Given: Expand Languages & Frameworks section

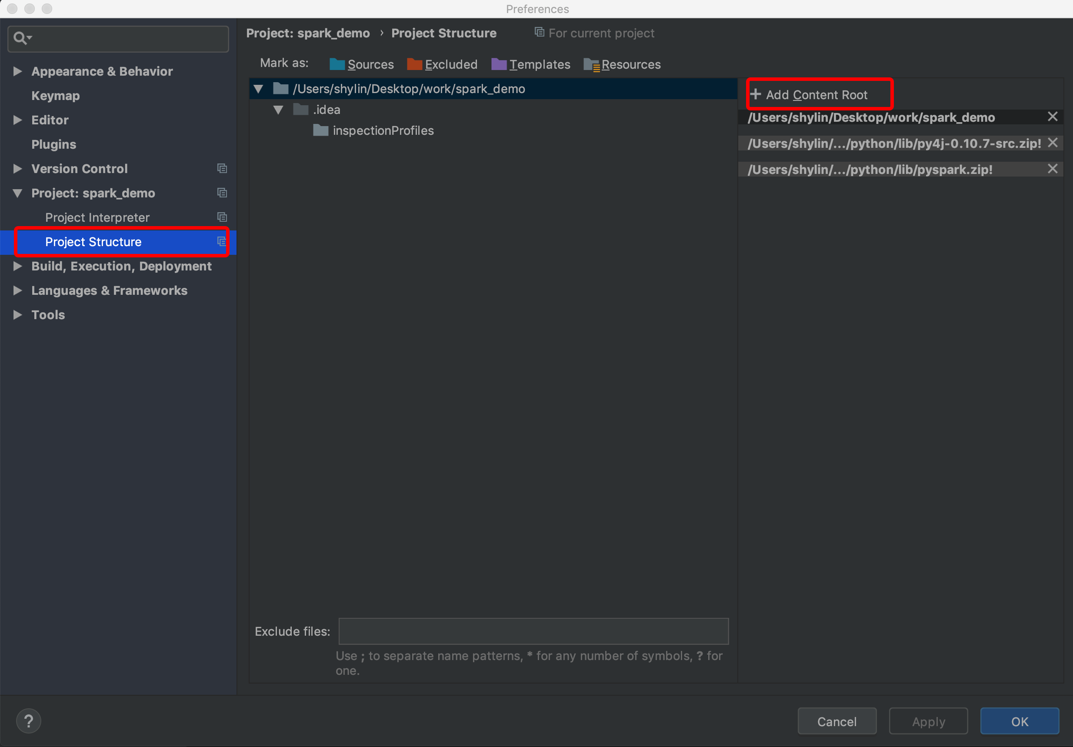Looking at the screenshot, I should (x=18, y=291).
